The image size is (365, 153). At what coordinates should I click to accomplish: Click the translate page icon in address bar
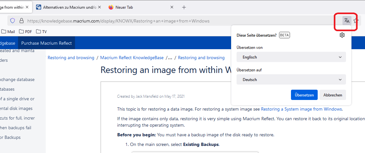click(x=347, y=21)
